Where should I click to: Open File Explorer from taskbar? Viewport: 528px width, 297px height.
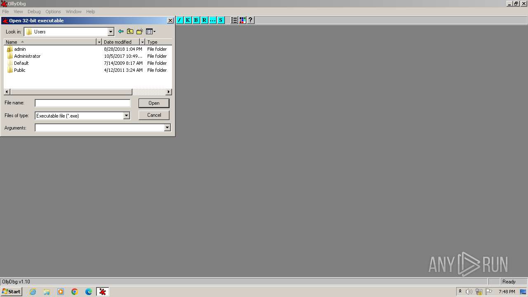[47, 292]
